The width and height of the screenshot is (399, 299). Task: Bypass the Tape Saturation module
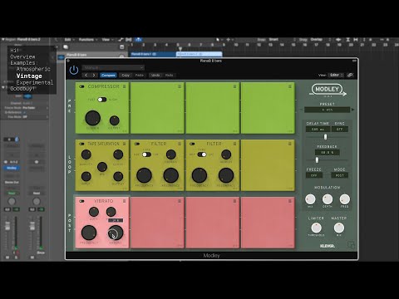point(81,144)
